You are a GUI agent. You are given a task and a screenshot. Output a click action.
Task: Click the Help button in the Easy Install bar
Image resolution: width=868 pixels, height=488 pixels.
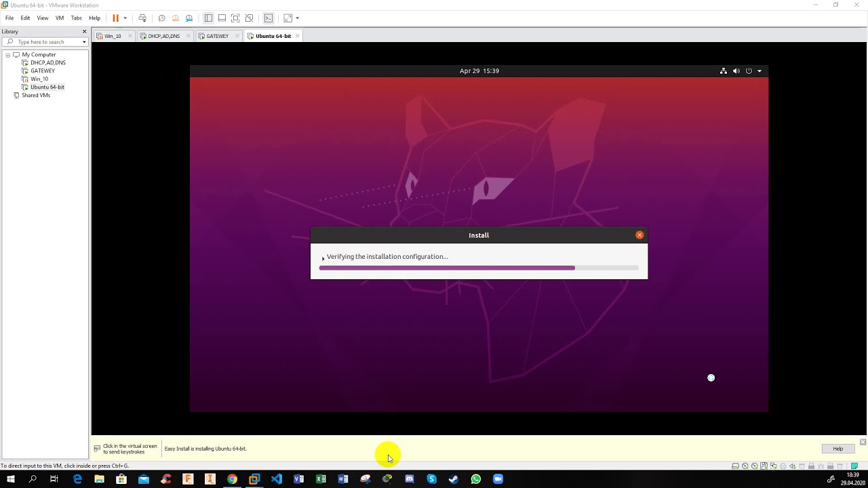point(838,449)
